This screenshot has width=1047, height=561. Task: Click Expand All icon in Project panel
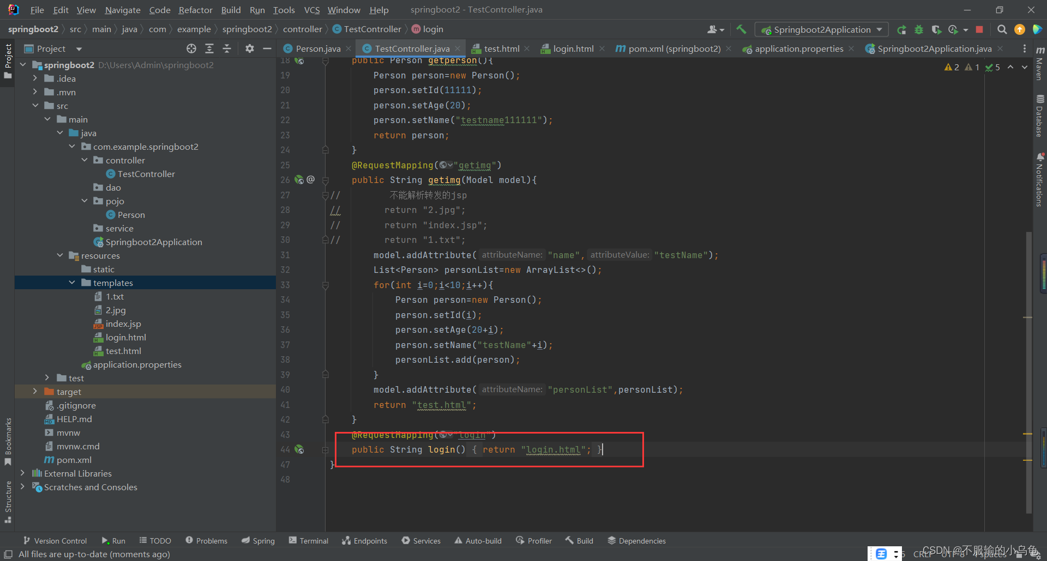(209, 48)
